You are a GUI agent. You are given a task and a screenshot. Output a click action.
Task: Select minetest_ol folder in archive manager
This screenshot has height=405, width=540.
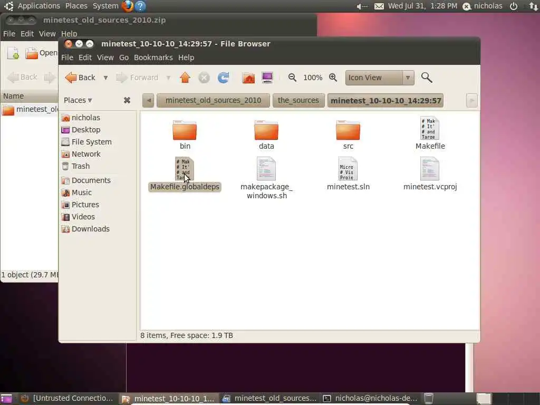coord(30,110)
